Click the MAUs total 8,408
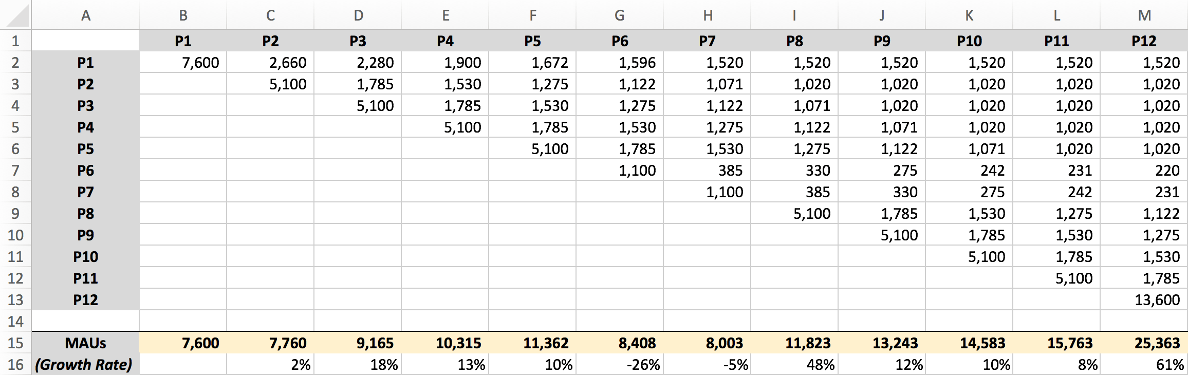 pyautogui.click(x=620, y=343)
